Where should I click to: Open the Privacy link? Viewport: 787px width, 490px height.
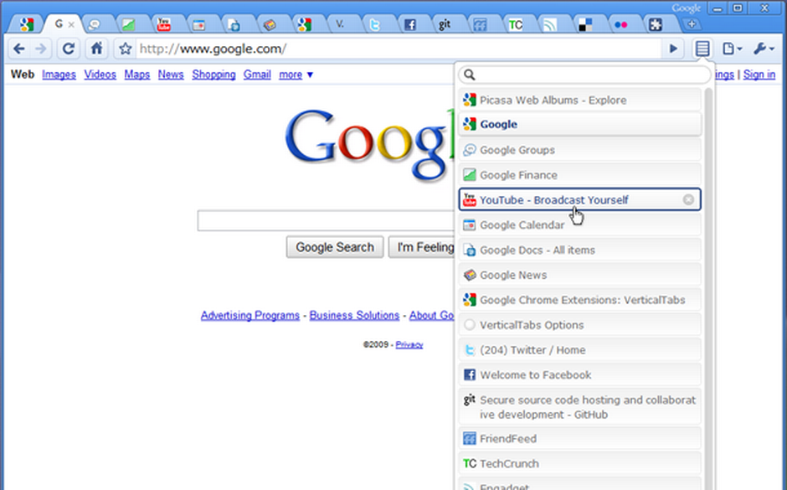pyautogui.click(x=409, y=344)
